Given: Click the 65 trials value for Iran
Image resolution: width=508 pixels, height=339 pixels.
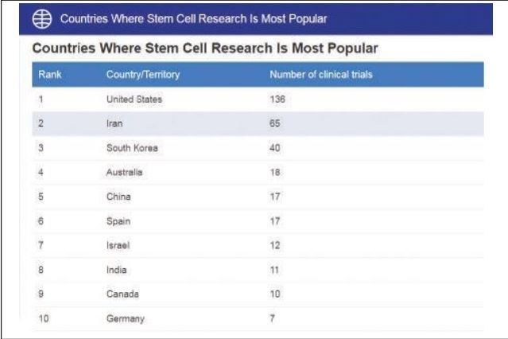Looking at the screenshot, I should pos(276,123).
